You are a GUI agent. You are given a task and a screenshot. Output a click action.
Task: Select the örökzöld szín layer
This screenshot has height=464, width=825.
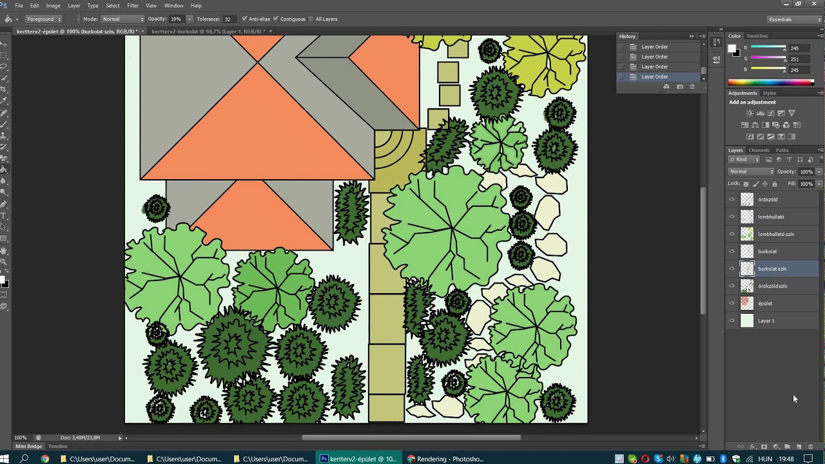tap(773, 286)
